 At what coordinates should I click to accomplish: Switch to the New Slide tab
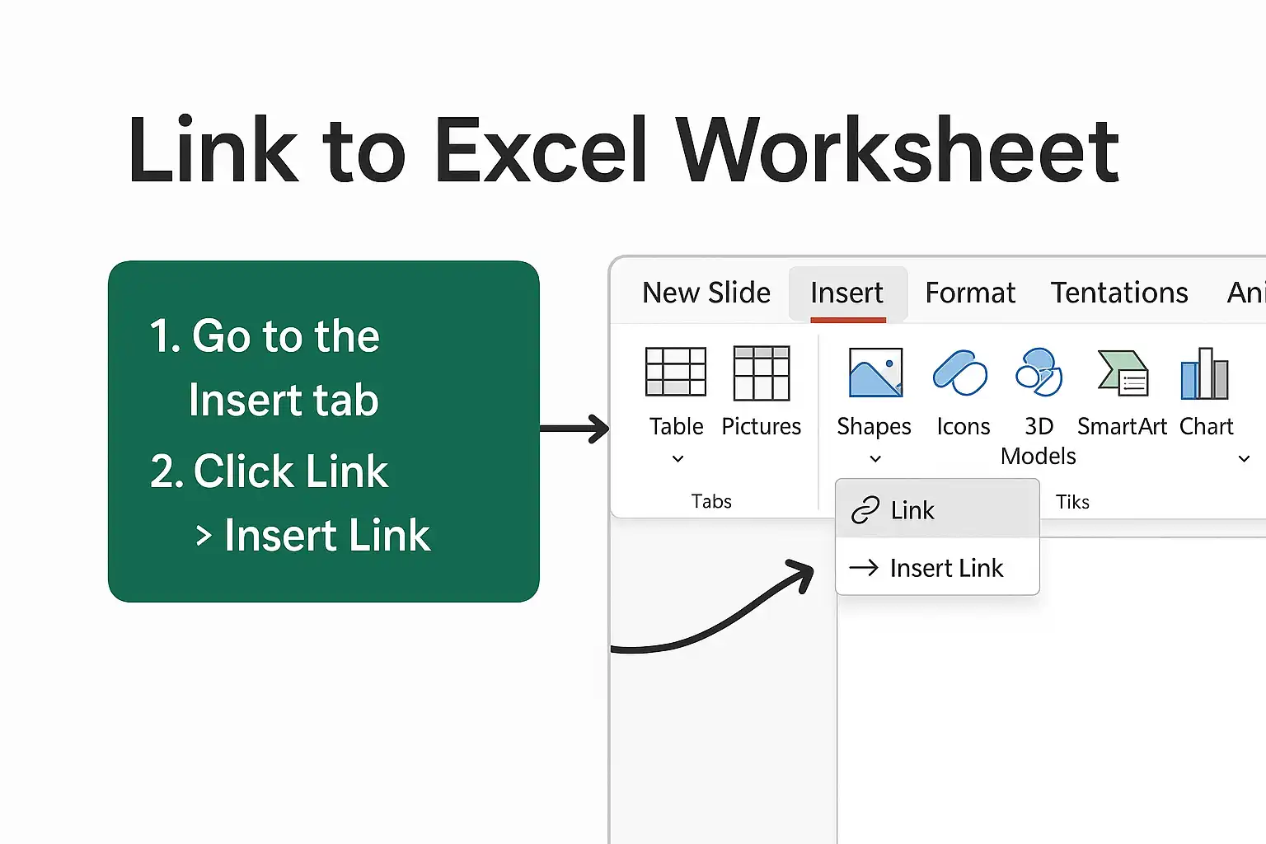tap(706, 293)
